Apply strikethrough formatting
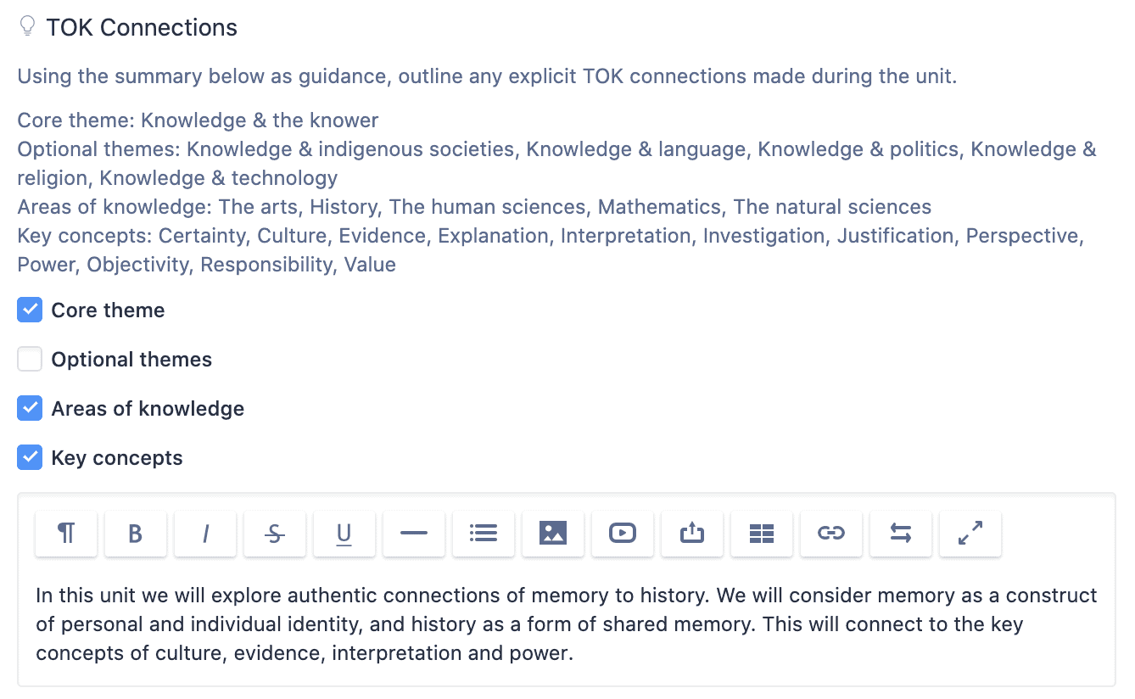This screenshot has width=1135, height=699. (x=275, y=533)
